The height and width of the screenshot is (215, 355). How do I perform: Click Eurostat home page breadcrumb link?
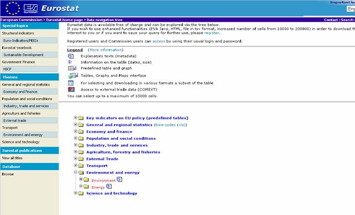point(64,20)
